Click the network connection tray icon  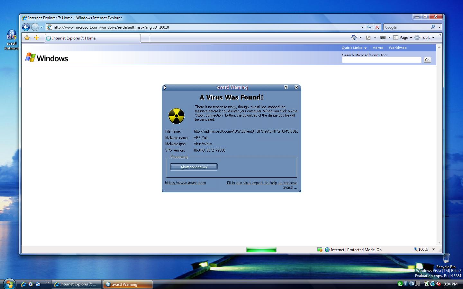tap(432, 284)
